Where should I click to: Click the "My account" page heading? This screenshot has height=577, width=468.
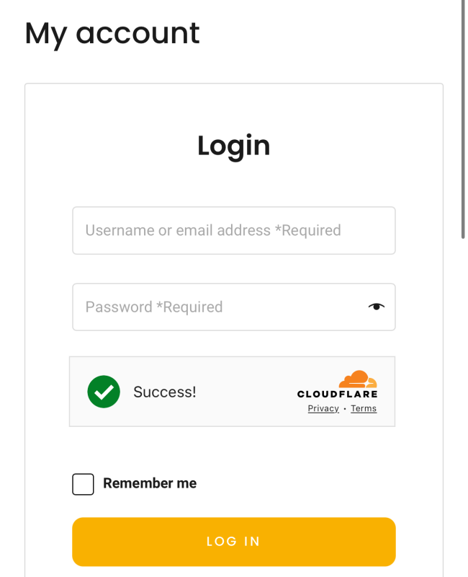coord(112,33)
